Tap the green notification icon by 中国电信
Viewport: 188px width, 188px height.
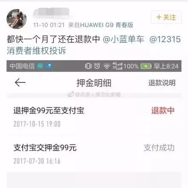(40, 66)
